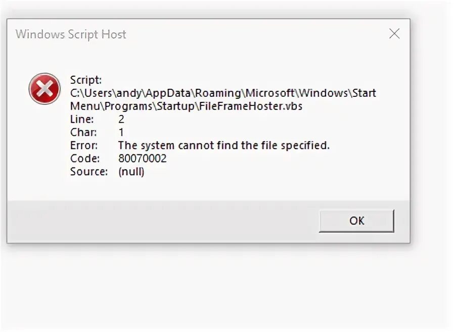Click the error code 80070002
The height and width of the screenshot is (332, 454).
tap(142, 159)
